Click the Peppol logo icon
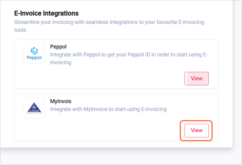 34,53
